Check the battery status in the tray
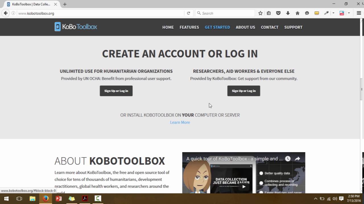 pyautogui.click(x=322, y=199)
